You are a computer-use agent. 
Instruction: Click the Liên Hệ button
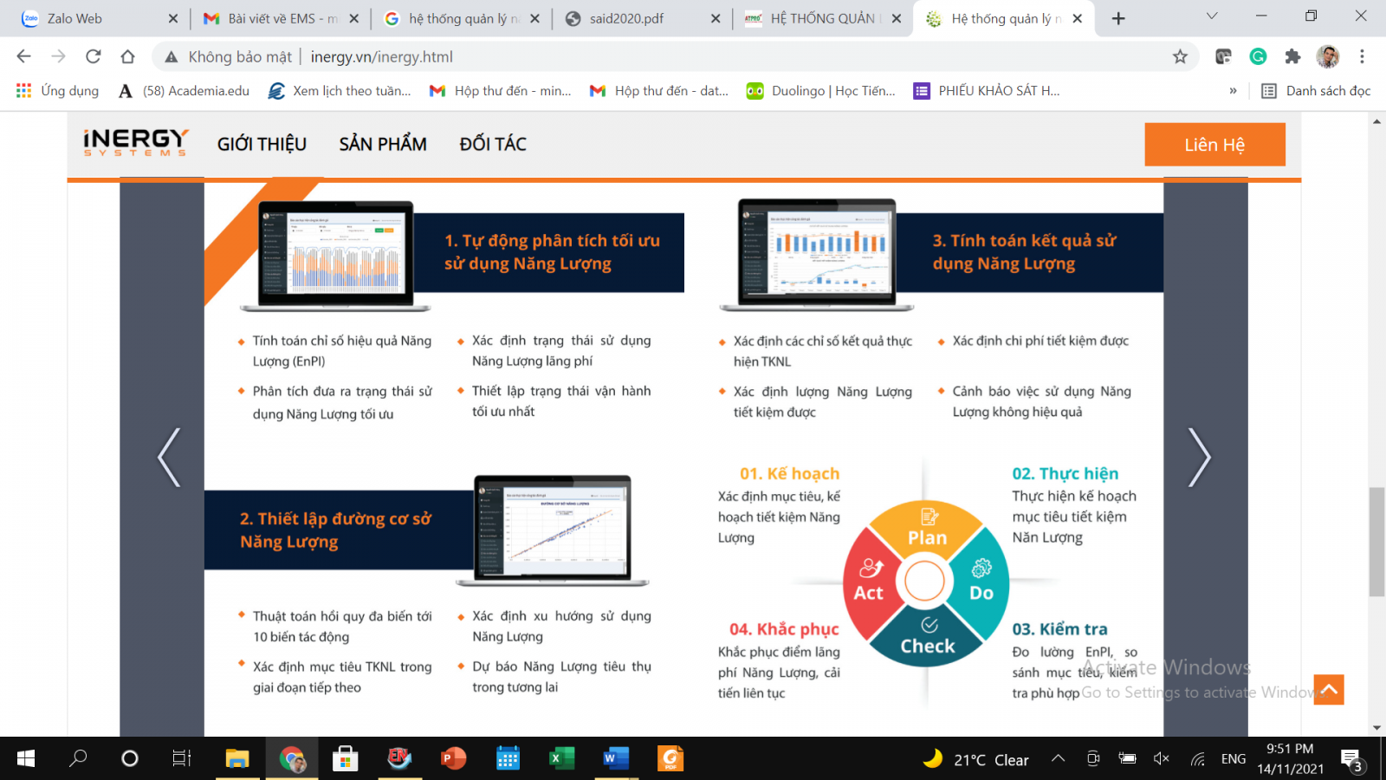click(x=1214, y=145)
